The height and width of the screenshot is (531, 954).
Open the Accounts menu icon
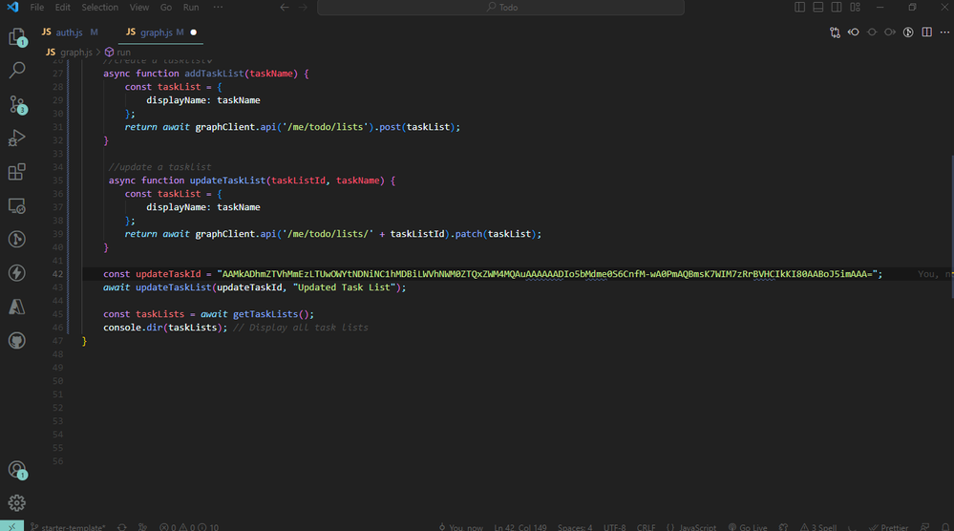17,470
